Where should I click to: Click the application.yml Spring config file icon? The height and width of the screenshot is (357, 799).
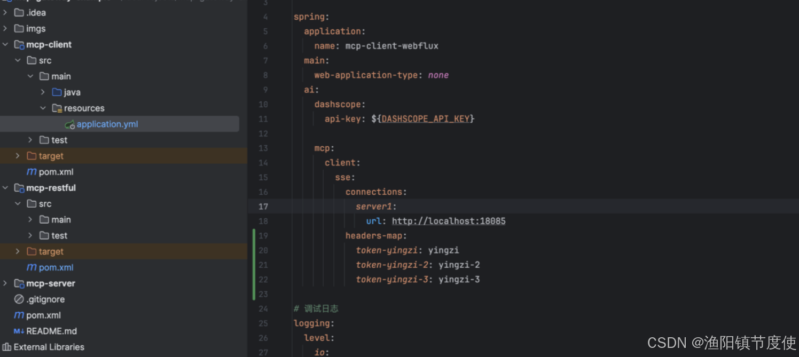point(69,124)
